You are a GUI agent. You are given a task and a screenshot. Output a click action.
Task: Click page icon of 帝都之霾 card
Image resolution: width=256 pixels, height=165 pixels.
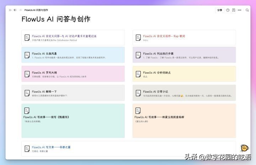point(27,149)
